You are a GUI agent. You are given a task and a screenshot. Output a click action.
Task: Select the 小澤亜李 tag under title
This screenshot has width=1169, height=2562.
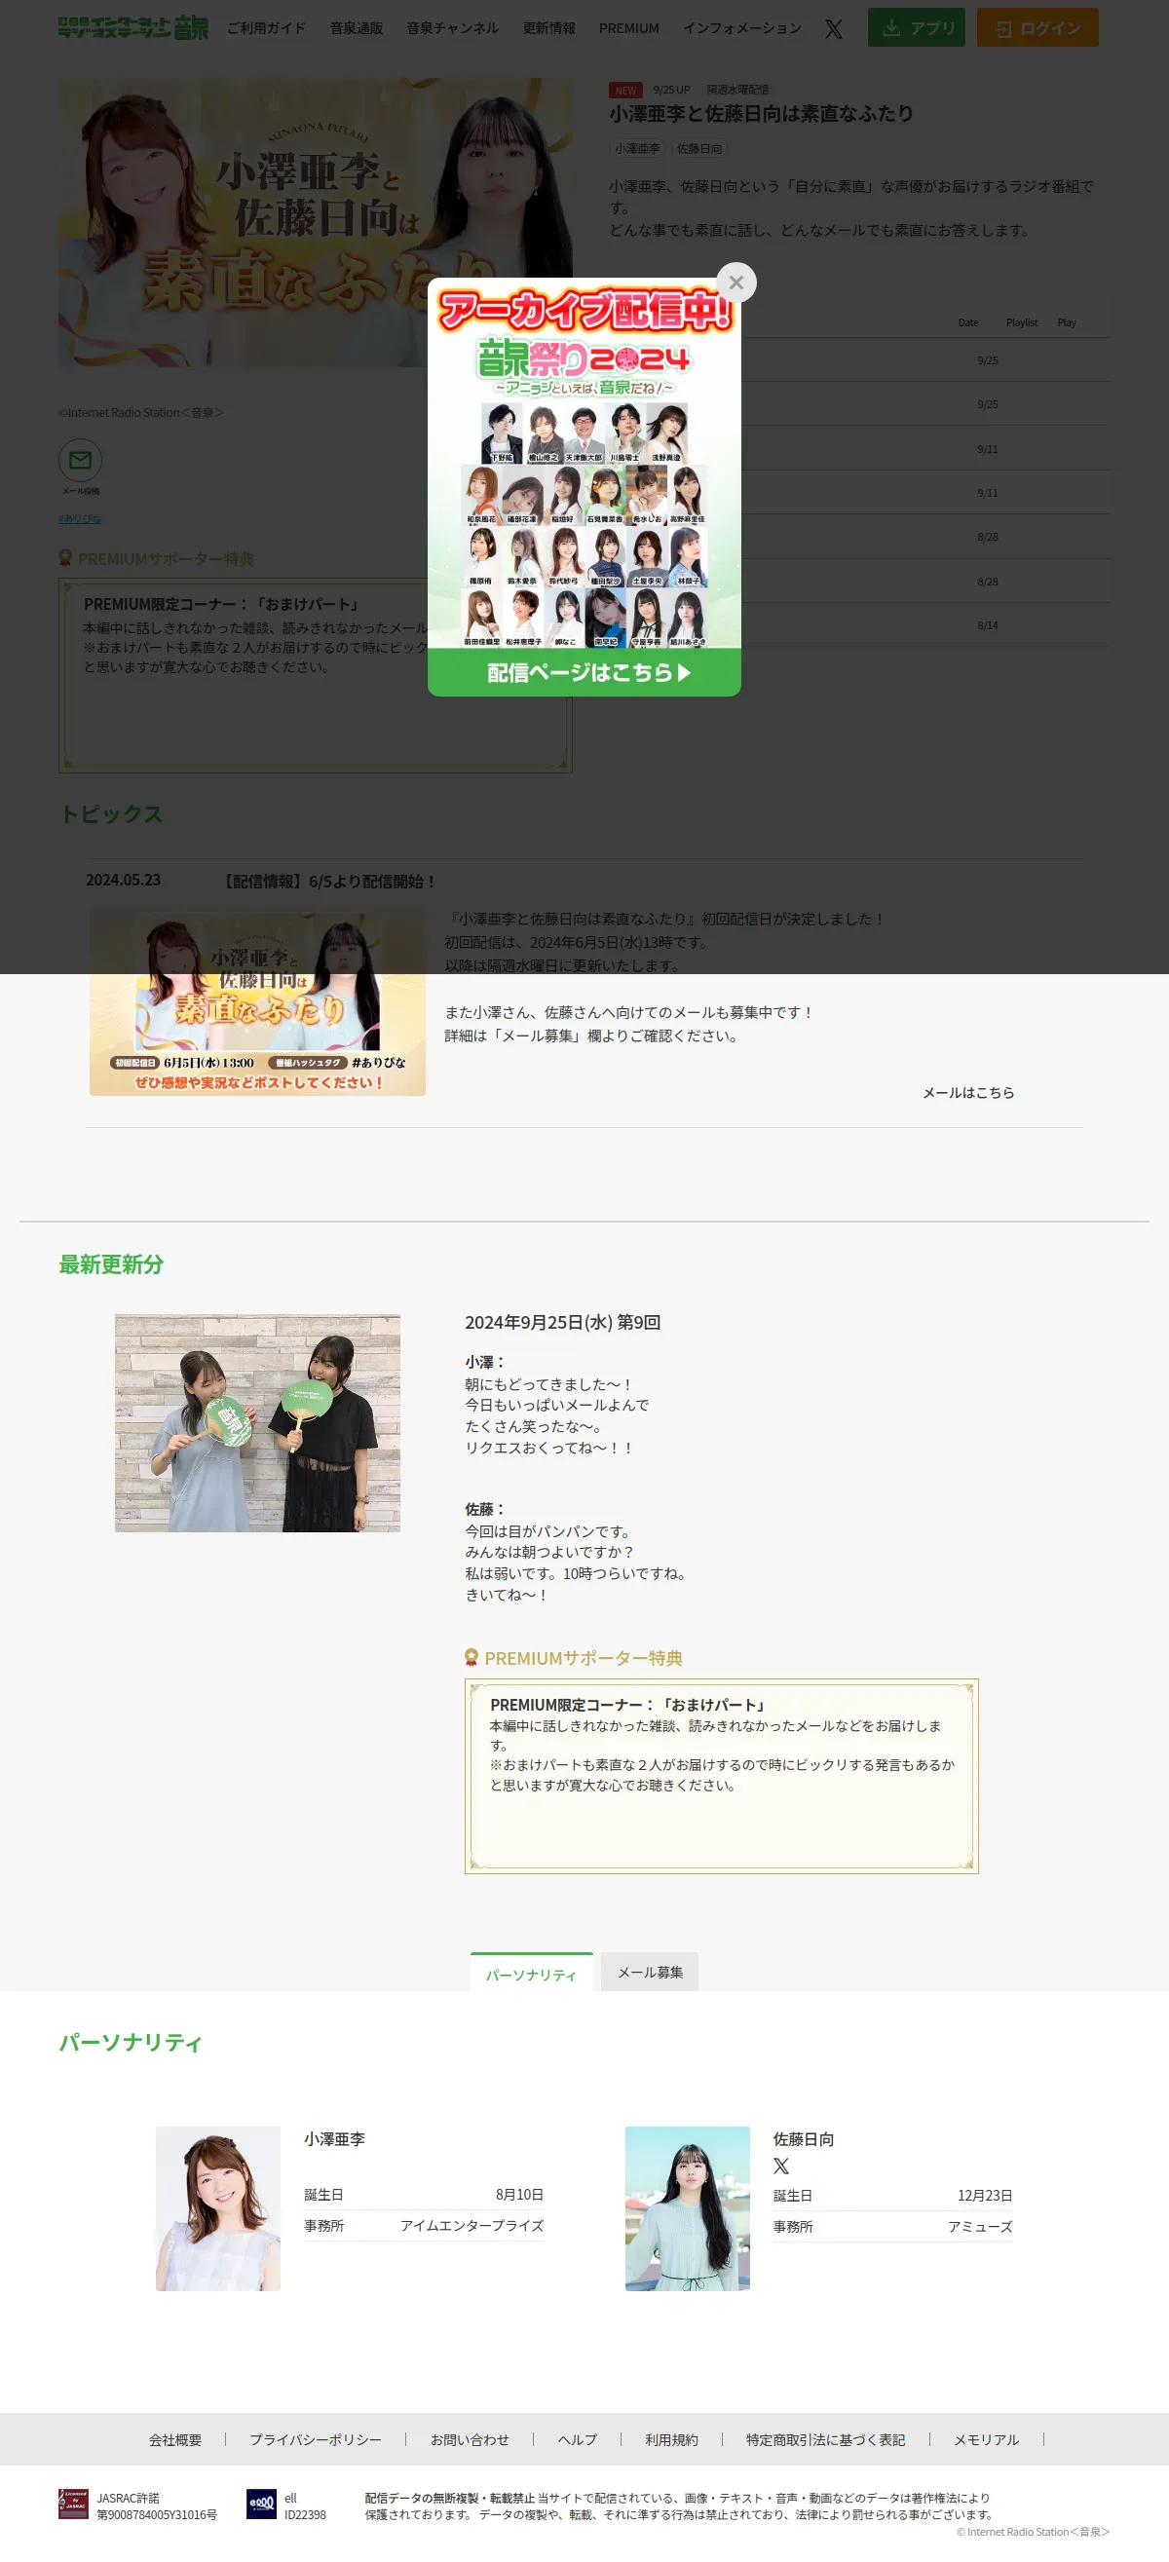637,148
